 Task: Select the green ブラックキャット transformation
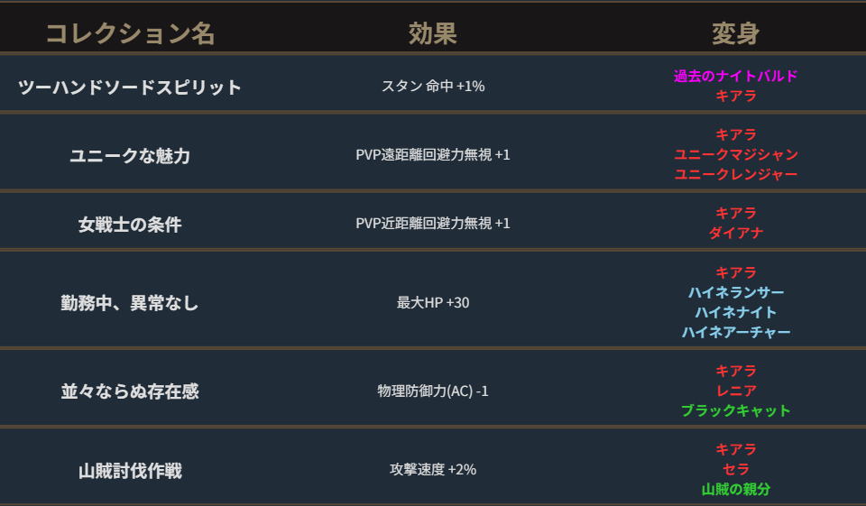pyautogui.click(x=735, y=410)
